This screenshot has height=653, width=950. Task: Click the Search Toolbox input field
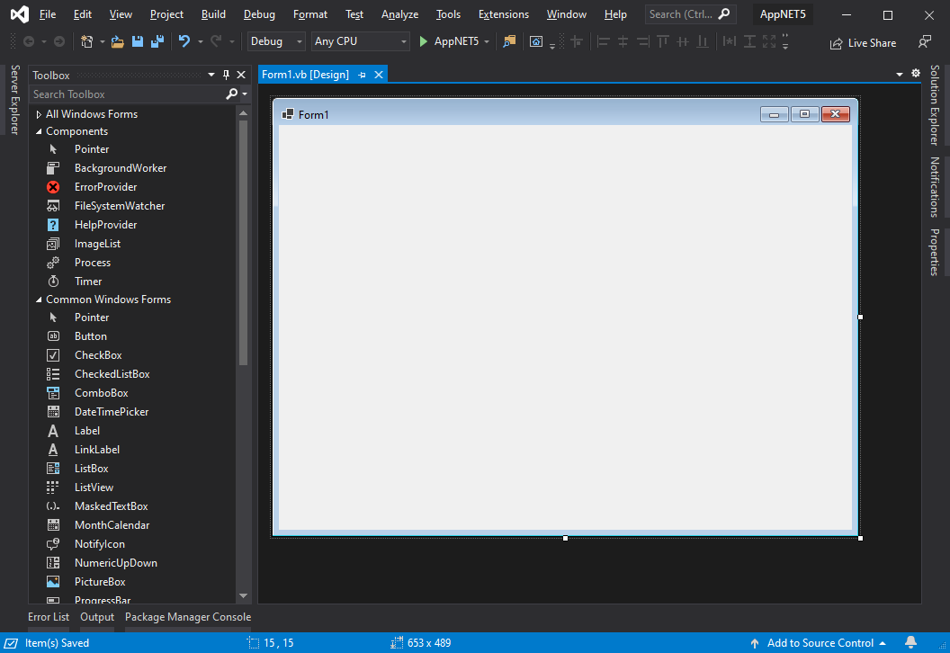coord(127,94)
